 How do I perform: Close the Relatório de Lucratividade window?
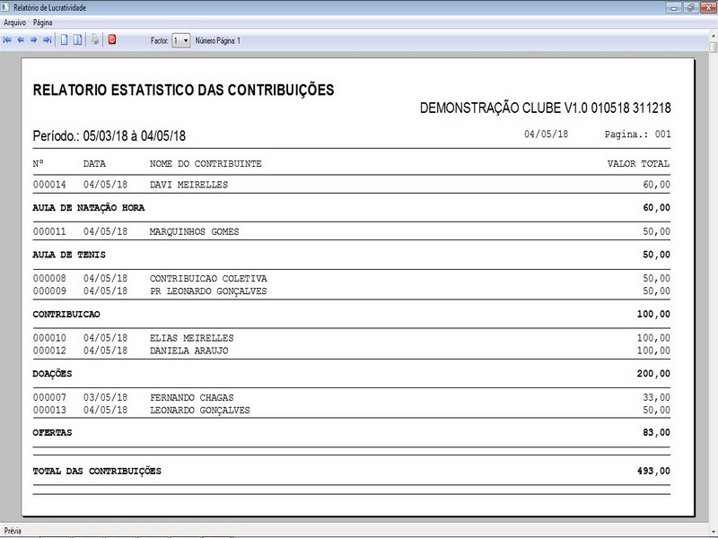708,8
